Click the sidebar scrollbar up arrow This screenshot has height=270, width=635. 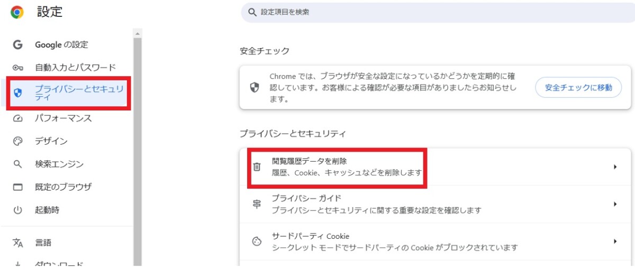[138, 33]
